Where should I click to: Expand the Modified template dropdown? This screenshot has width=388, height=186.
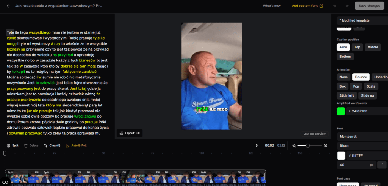click(362, 20)
